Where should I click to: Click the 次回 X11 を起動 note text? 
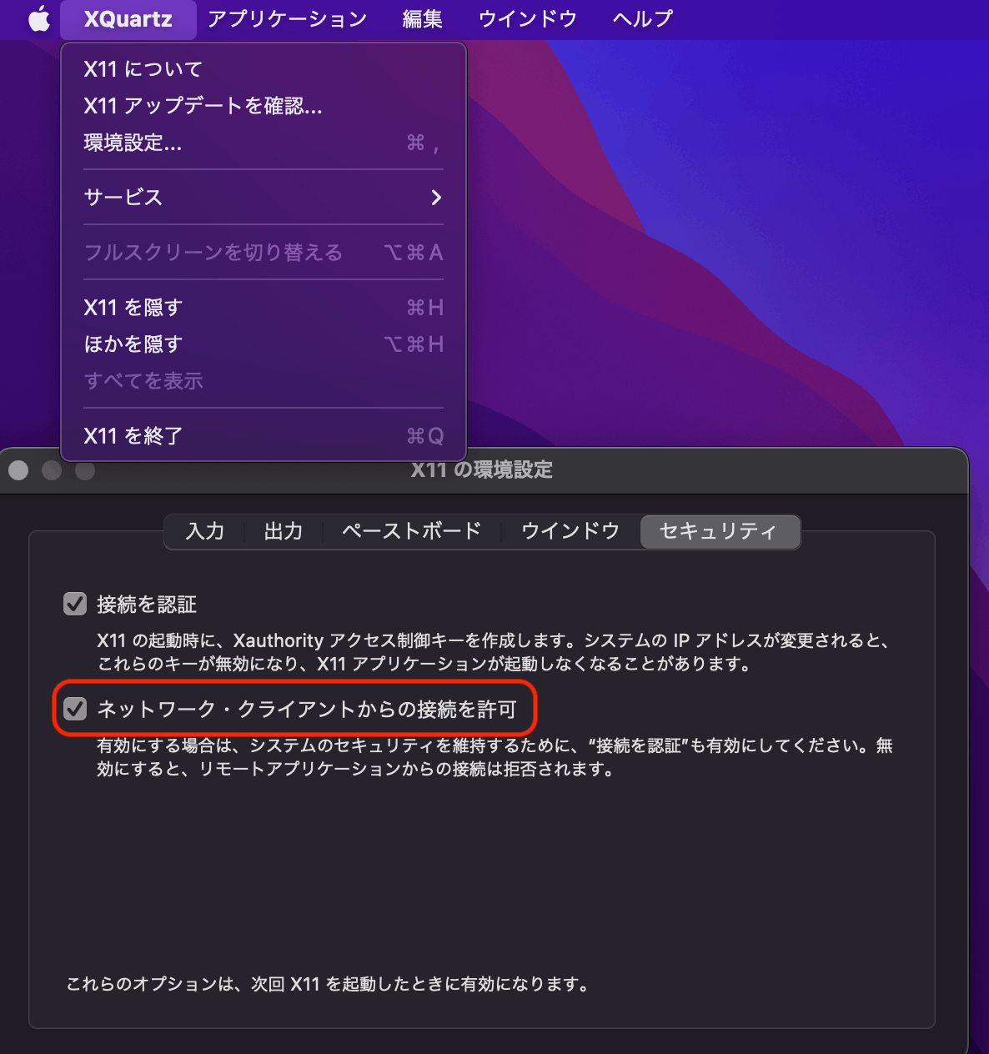pos(329,984)
